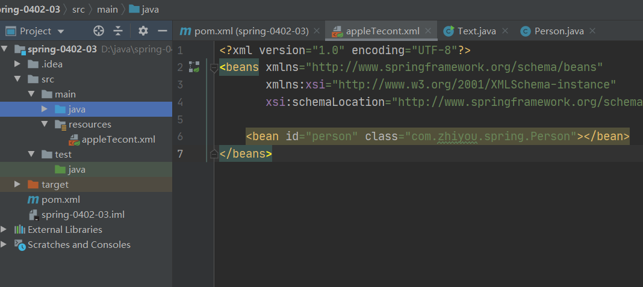
Task: Collapse the test folder
Action: (31, 155)
